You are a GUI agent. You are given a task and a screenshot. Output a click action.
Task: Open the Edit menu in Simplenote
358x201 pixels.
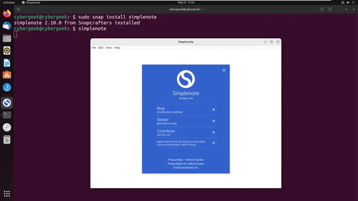coord(101,47)
